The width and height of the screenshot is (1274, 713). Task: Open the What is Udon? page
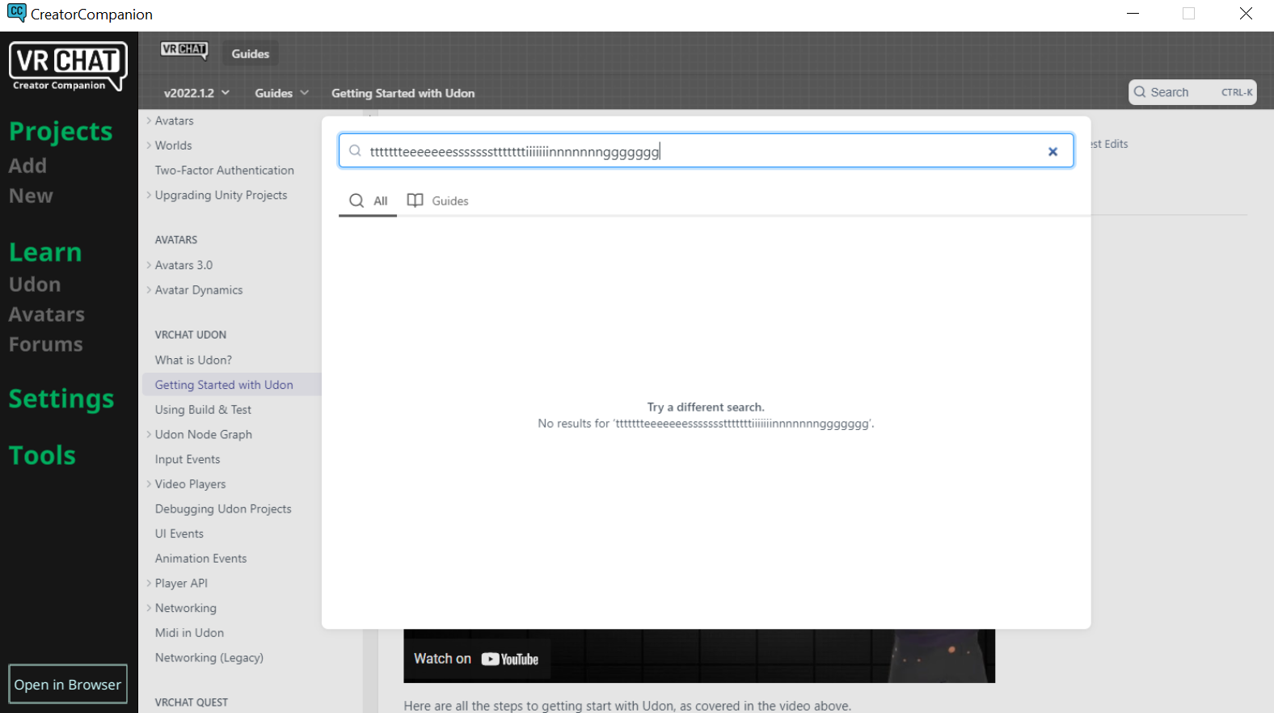(193, 361)
